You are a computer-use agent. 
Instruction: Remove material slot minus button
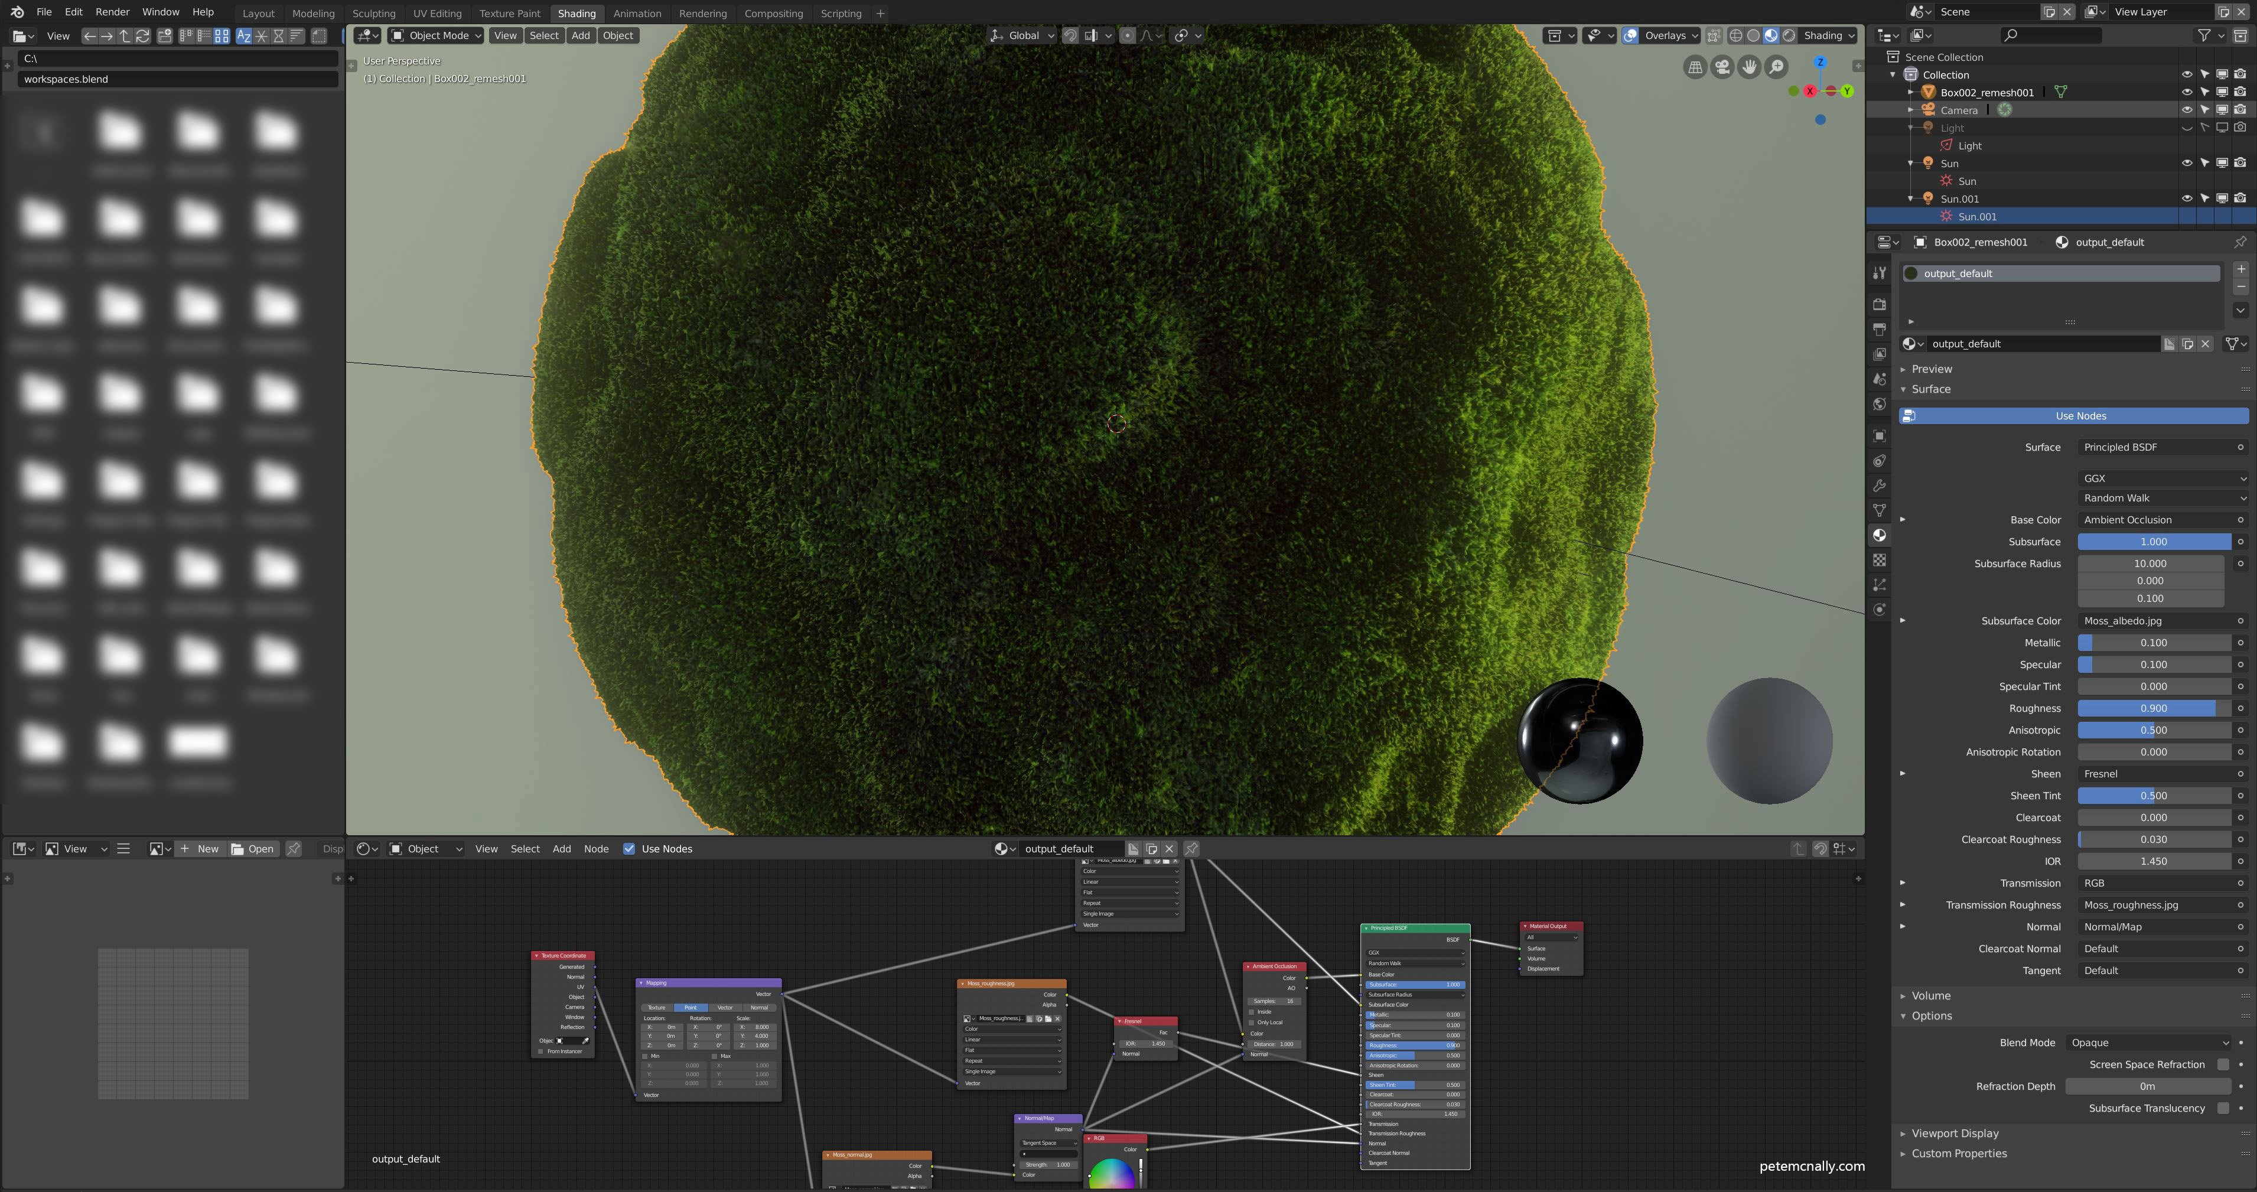click(2240, 288)
